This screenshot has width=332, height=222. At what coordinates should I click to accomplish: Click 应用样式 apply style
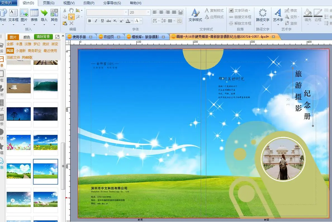(214, 17)
